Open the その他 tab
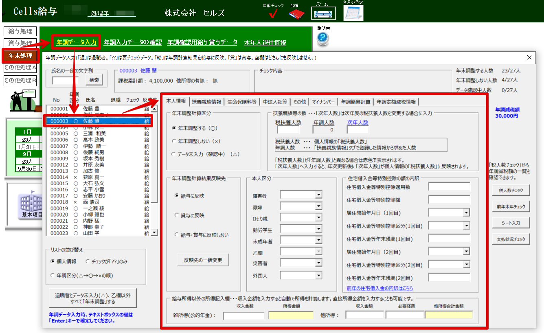This screenshot has height=333, width=544. (x=299, y=102)
